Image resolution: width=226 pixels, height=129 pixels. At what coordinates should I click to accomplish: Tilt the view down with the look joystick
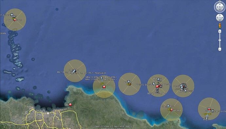point(220,9)
